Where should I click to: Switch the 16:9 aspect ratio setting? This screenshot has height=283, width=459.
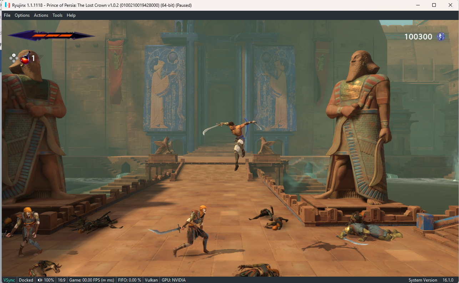(62, 280)
